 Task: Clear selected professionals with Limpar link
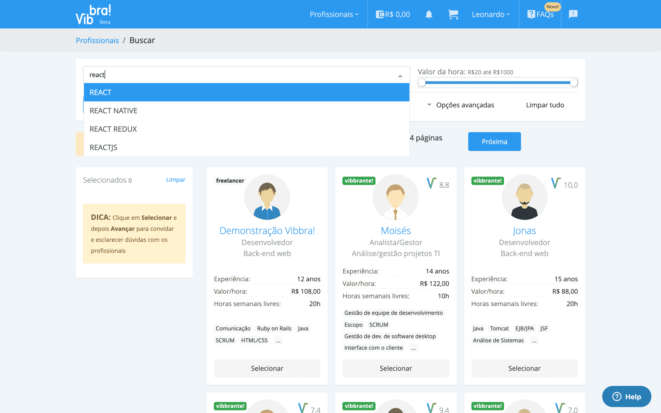176,179
